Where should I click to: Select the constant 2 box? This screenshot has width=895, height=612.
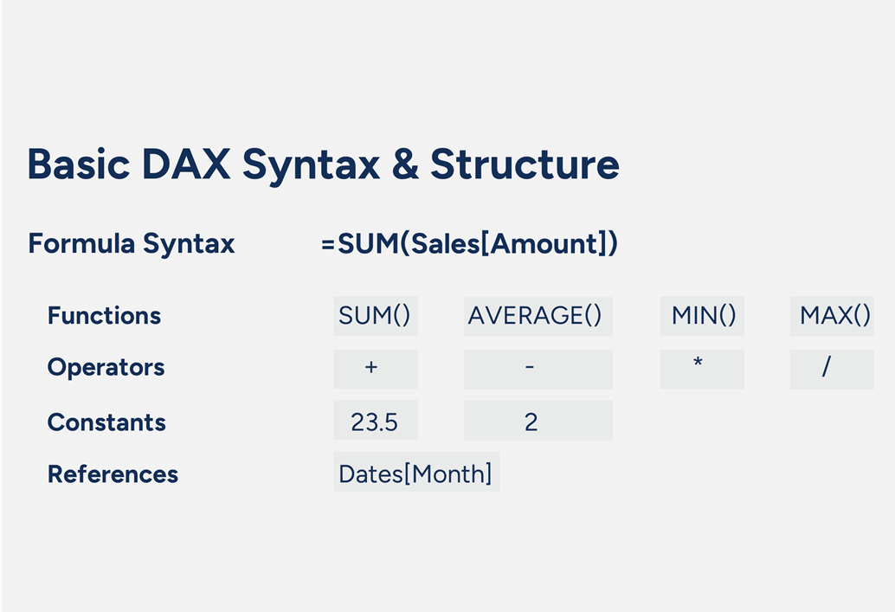pos(538,421)
